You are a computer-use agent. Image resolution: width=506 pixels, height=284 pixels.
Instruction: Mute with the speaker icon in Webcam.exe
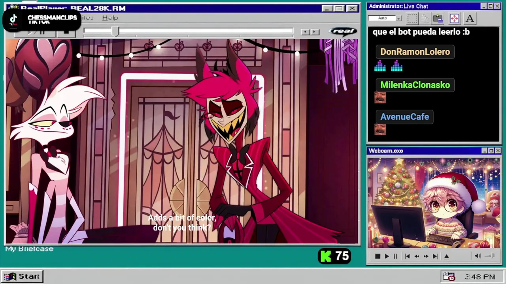click(478, 256)
